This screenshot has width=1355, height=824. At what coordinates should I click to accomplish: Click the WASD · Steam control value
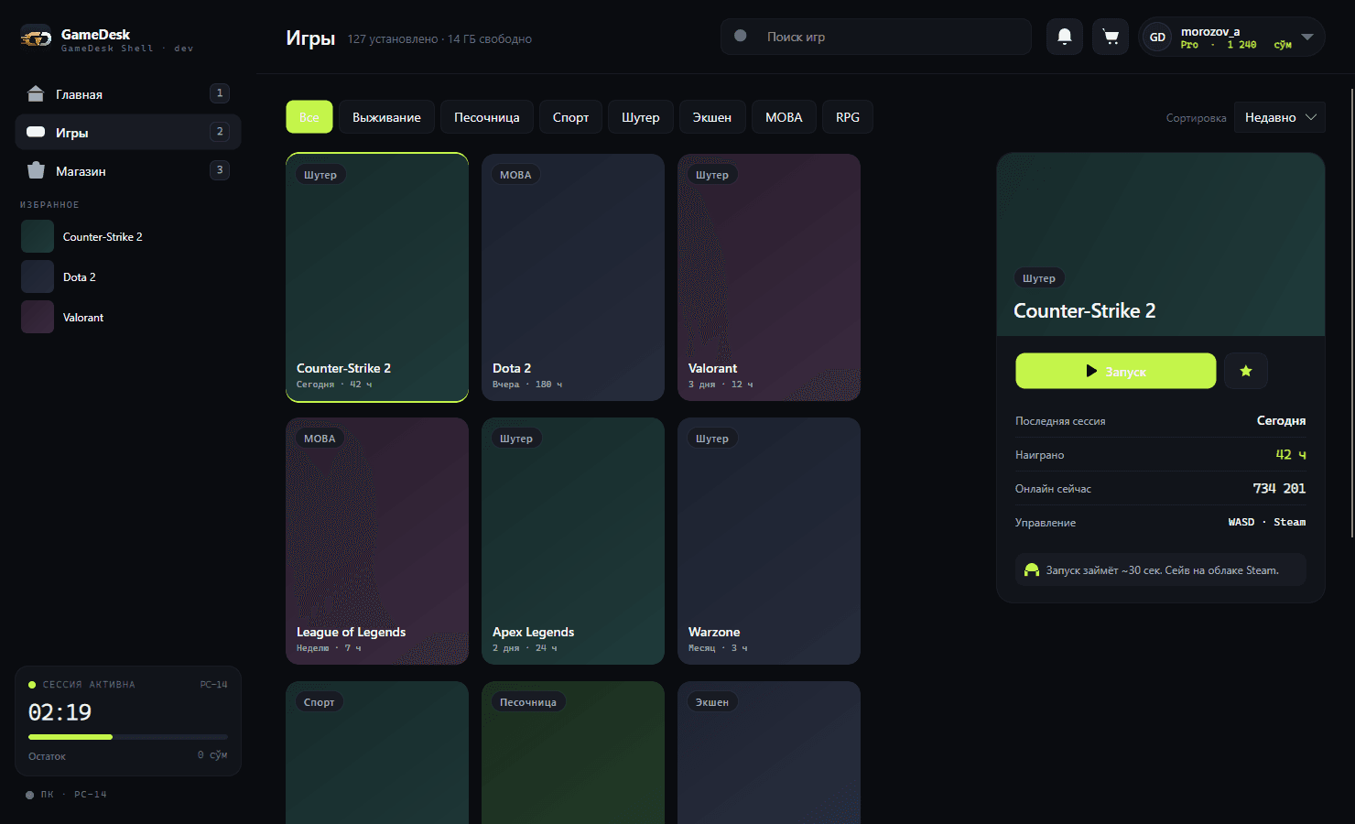[x=1267, y=522]
